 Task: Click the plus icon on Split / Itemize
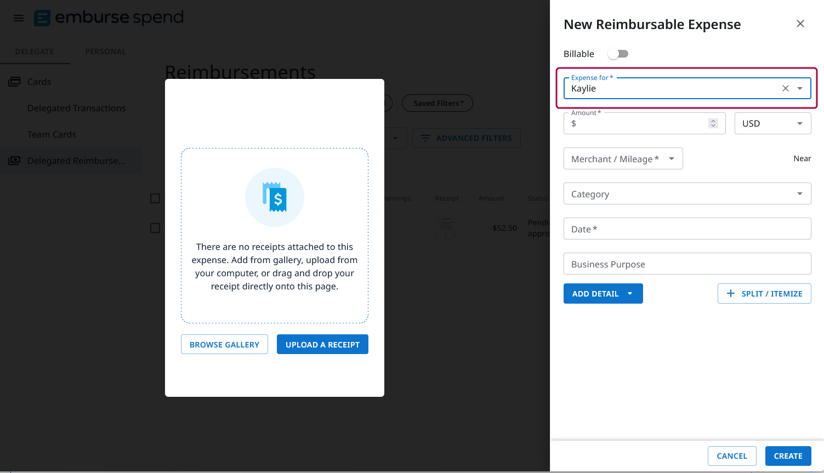point(731,293)
